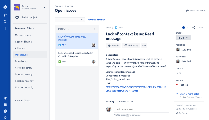Reverse sort order with the arrow icon

tap(95, 29)
